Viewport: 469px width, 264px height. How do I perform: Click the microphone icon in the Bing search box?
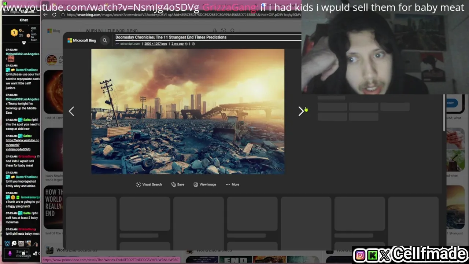coord(215,31)
